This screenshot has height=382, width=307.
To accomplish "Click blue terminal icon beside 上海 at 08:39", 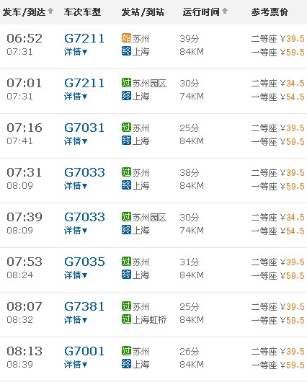I will click(x=126, y=364).
